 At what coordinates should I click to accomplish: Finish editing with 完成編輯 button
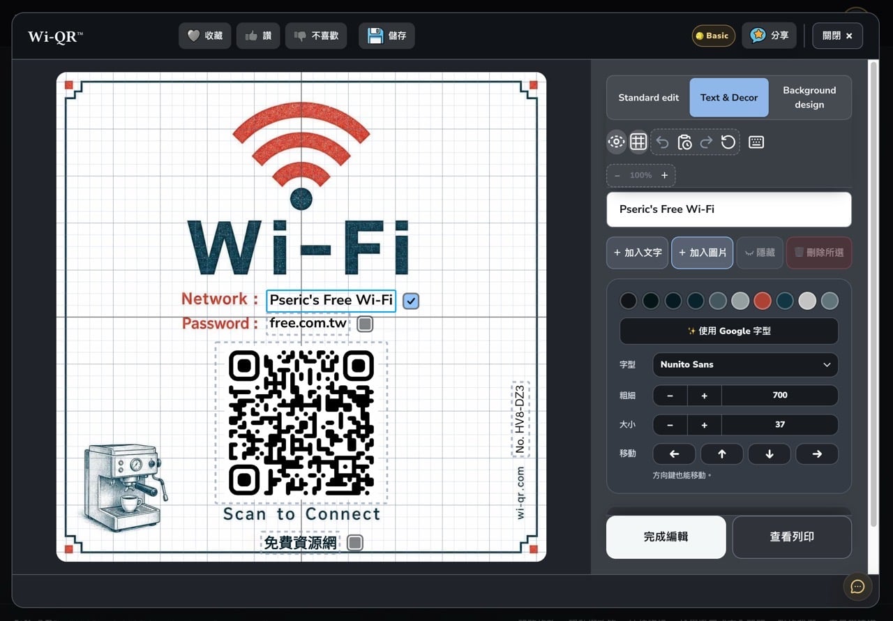[666, 537]
